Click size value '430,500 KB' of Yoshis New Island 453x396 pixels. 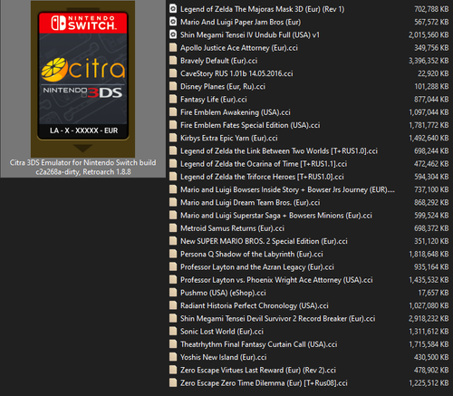(x=431, y=357)
